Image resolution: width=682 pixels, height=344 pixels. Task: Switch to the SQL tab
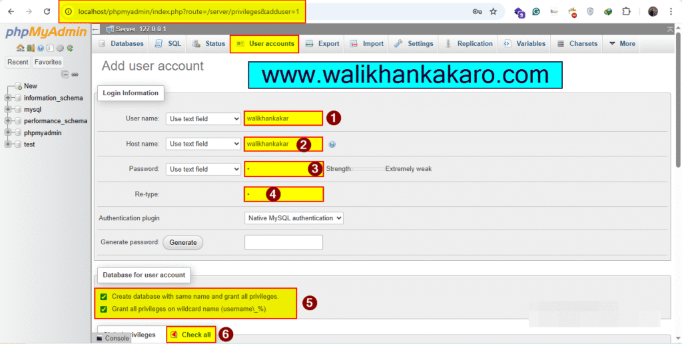pos(168,43)
